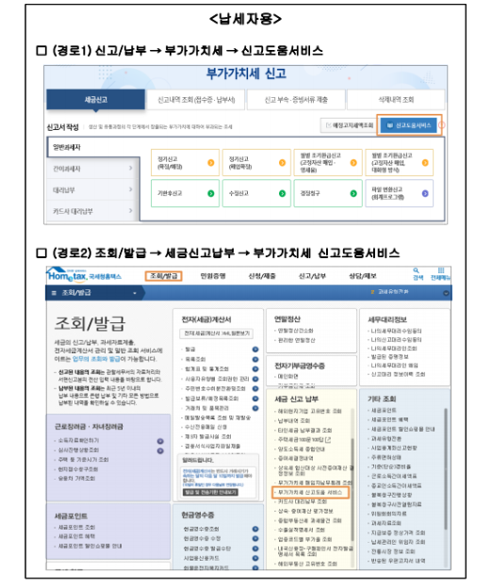Screen dimensions: 492x588
Task: Click arrow on 월별 조기환급신고 대화형 방식 card
Action: pos(425,162)
